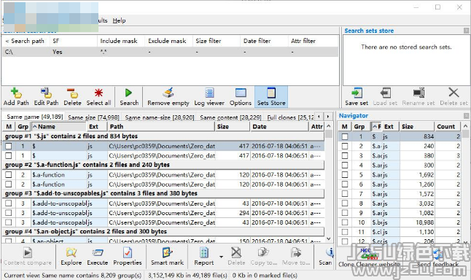Click the Edit Path toolbar icon
The width and height of the screenshot is (471, 280).
click(46, 93)
